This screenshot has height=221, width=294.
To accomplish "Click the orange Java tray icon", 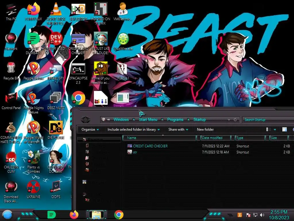I will (240, 215).
